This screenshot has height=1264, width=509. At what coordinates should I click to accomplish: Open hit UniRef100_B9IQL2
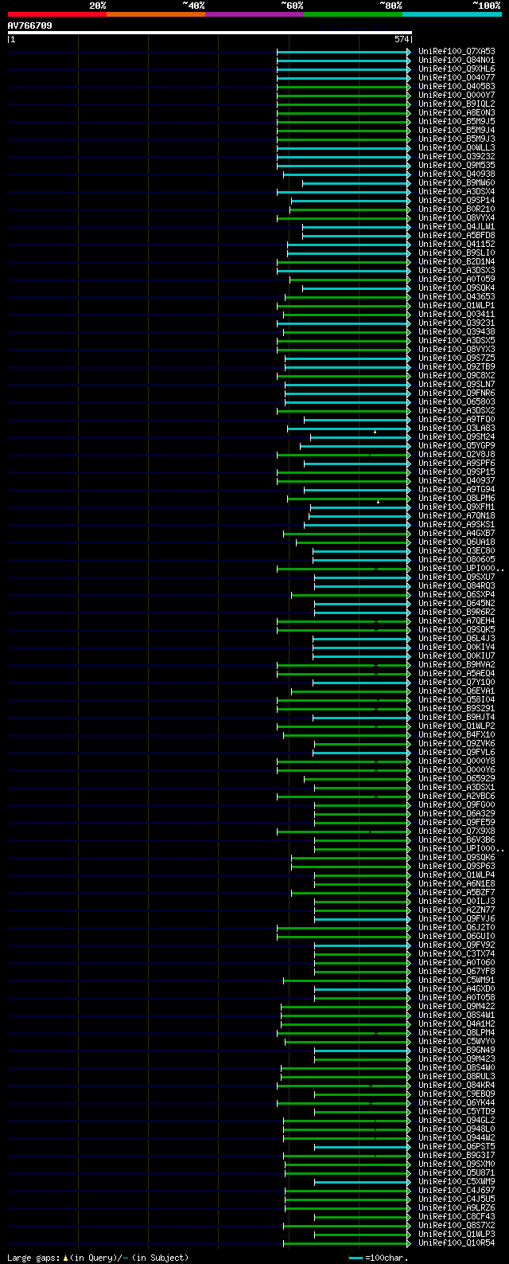tap(457, 104)
